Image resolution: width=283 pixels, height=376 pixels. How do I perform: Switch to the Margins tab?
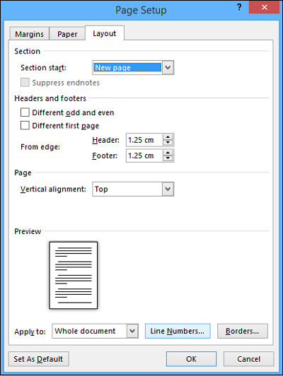click(x=29, y=34)
